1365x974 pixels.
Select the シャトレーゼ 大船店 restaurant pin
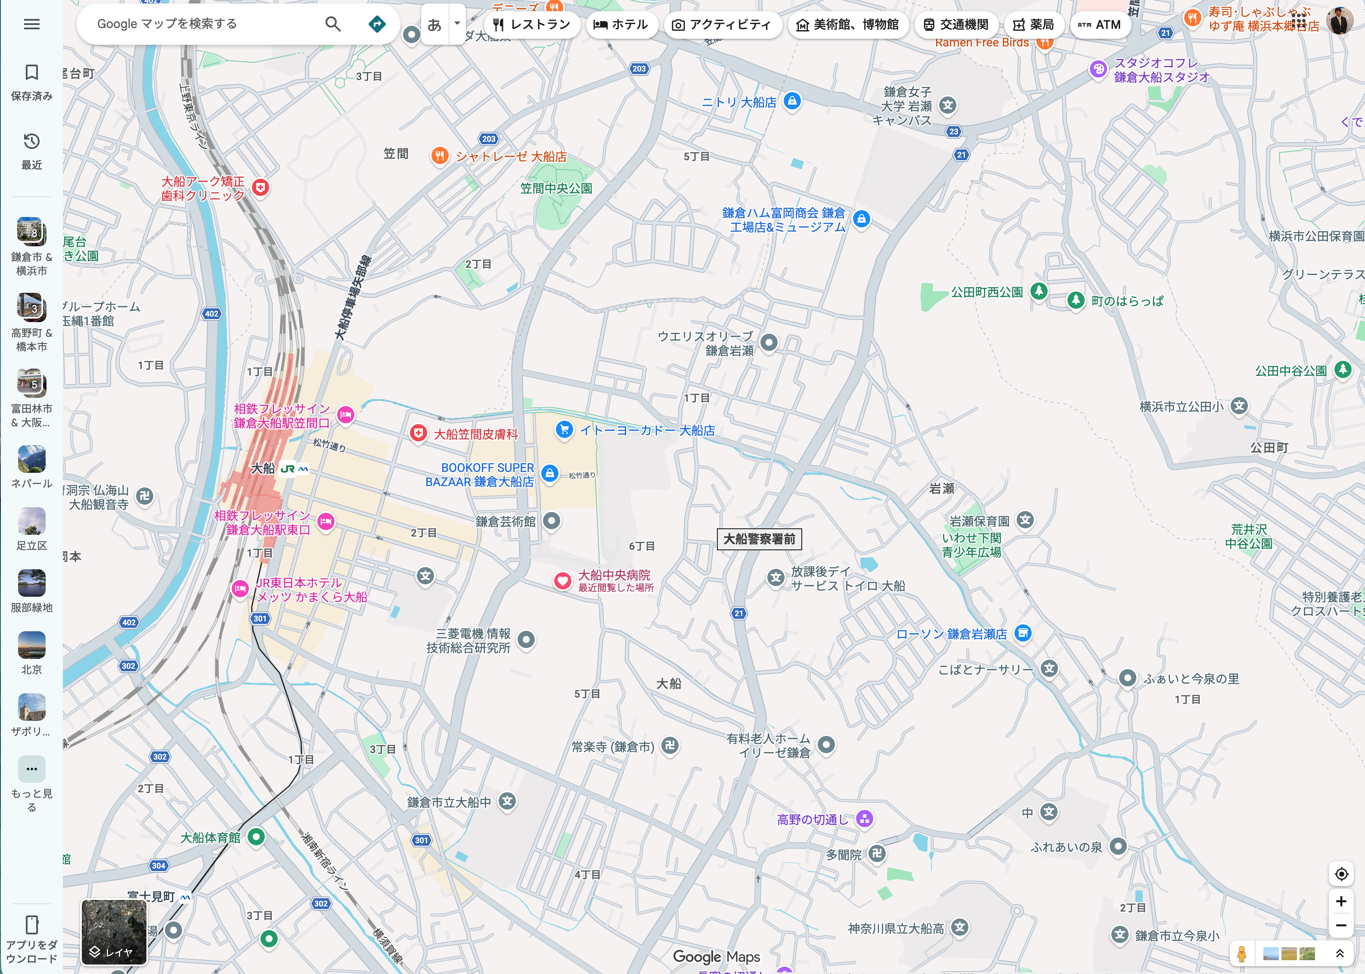[x=440, y=157]
